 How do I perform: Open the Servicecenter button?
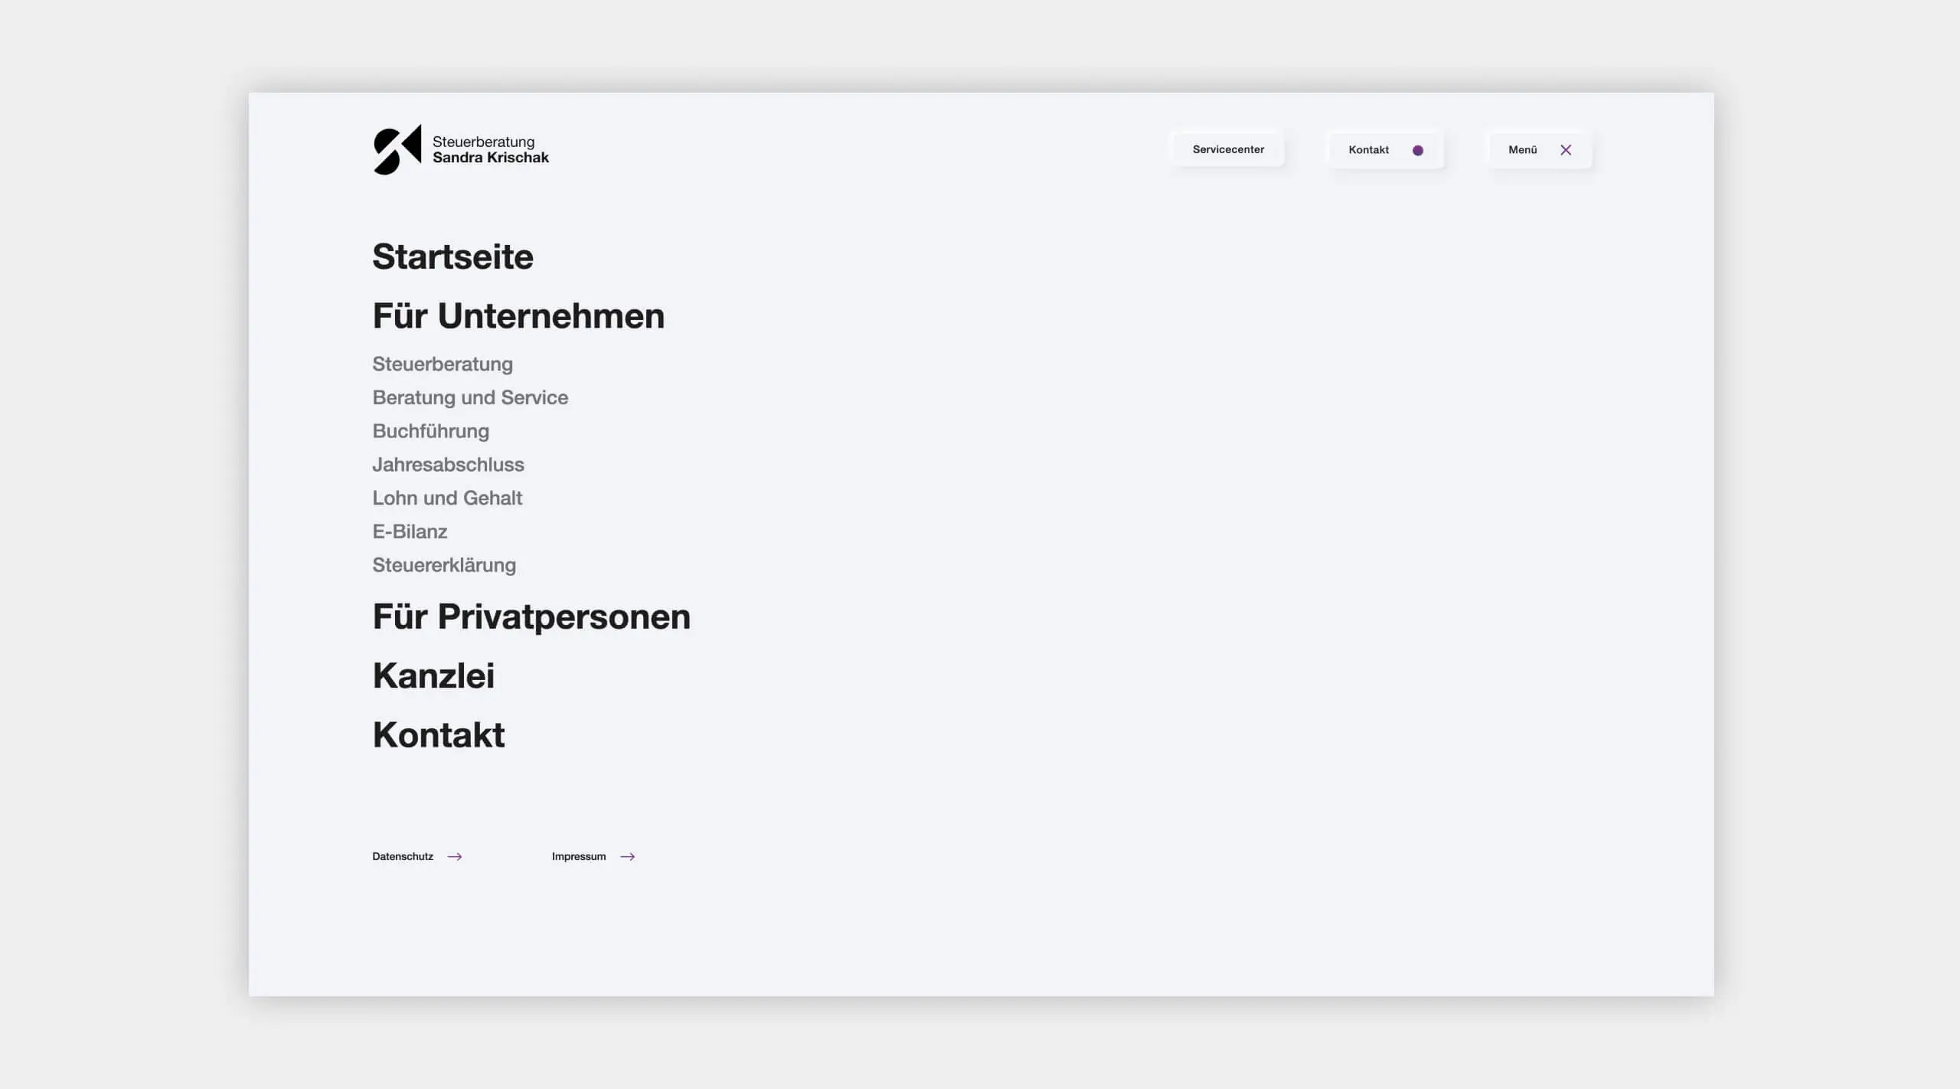(x=1228, y=150)
